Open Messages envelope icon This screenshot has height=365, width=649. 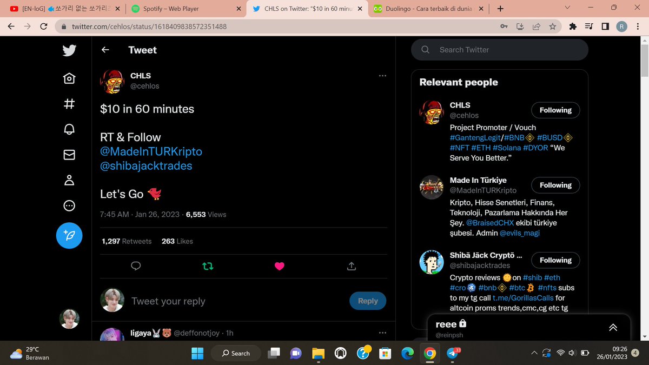69,155
